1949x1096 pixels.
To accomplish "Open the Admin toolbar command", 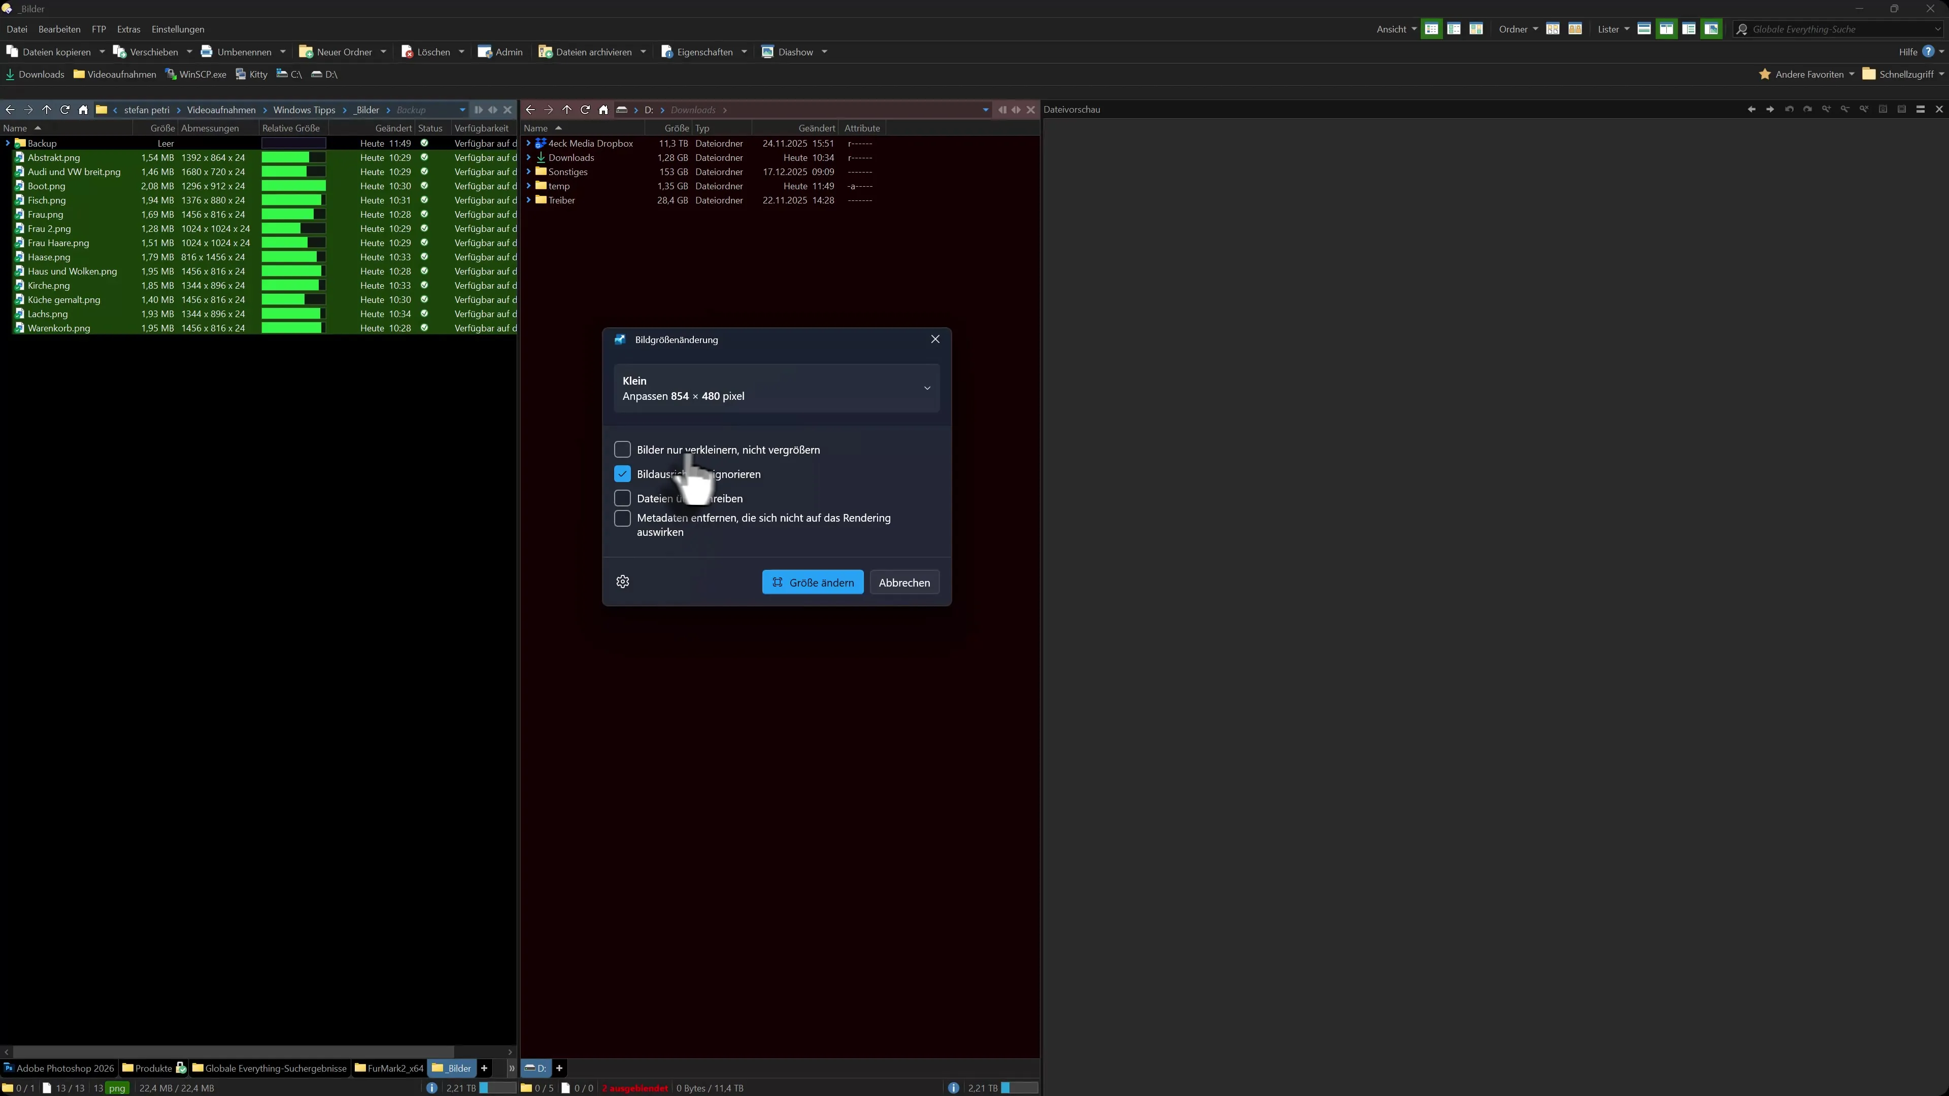I will click(x=500, y=52).
